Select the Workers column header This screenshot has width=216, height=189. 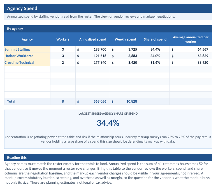tap(63, 39)
